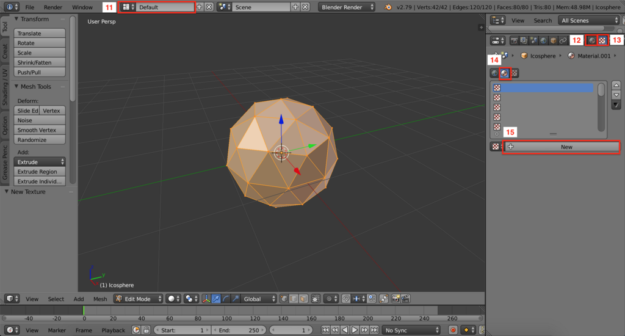The height and width of the screenshot is (336, 625).
Task: Expand the New Texture panel
Action: pos(7,192)
